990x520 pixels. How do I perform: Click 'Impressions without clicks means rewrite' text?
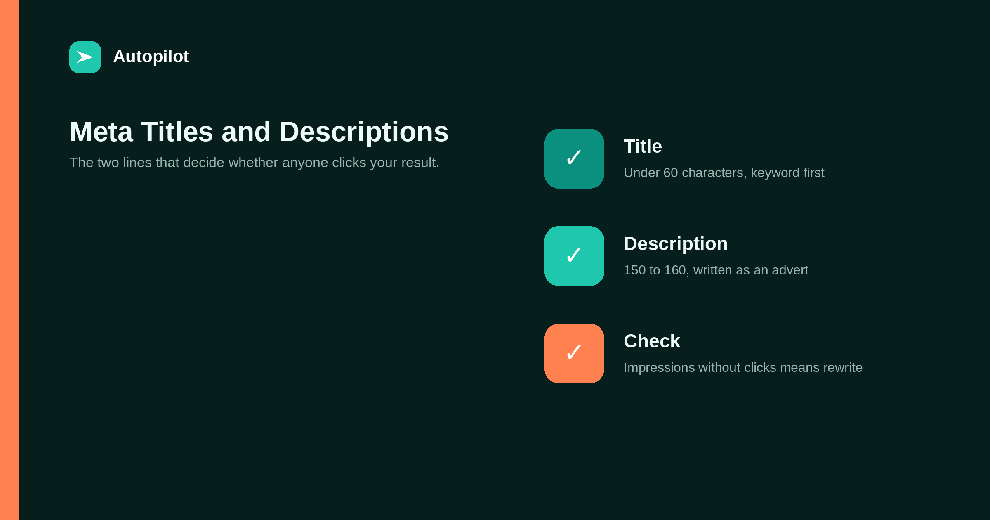pos(743,367)
